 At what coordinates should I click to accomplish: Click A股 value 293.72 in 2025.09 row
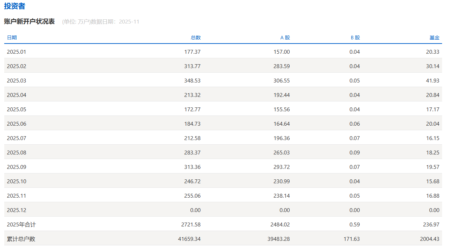click(282, 167)
